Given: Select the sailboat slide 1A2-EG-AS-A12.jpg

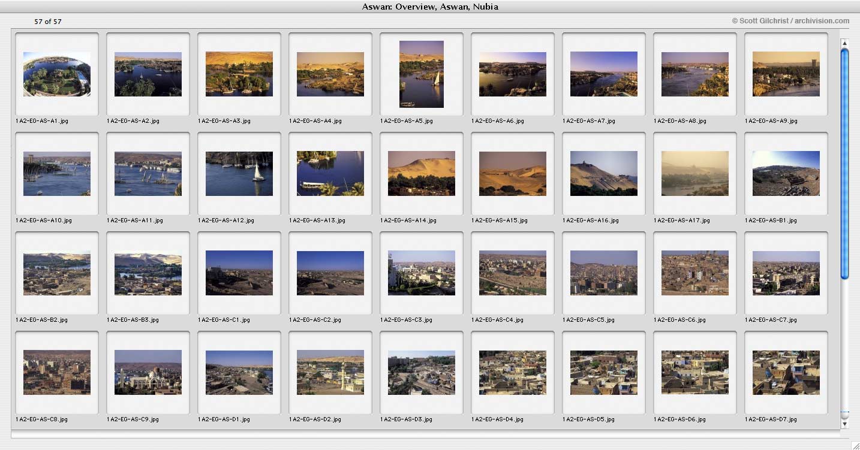Looking at the screenshot, I should tap(239, 174).
